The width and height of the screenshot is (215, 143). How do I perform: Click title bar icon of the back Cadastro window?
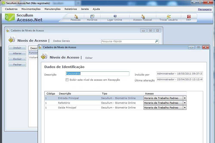[x=8, y=30]
